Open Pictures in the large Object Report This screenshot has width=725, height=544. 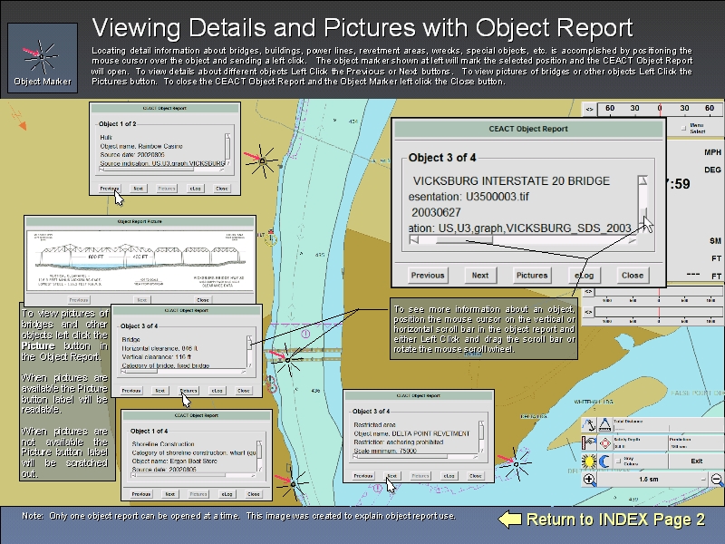coord(532,275)
